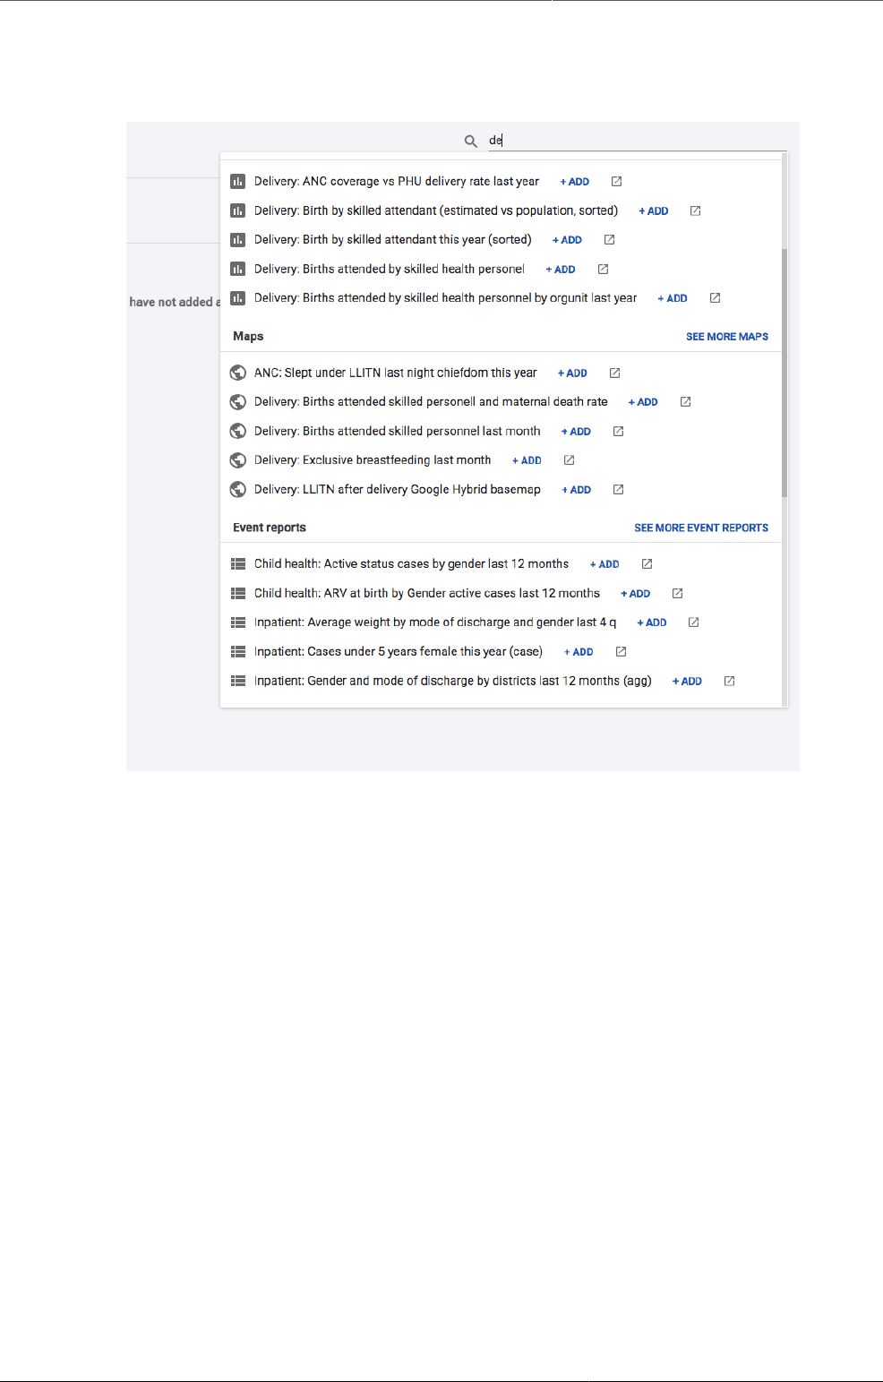Click 'See more maps' link
Screen dimensions: 883x1382
727,337
